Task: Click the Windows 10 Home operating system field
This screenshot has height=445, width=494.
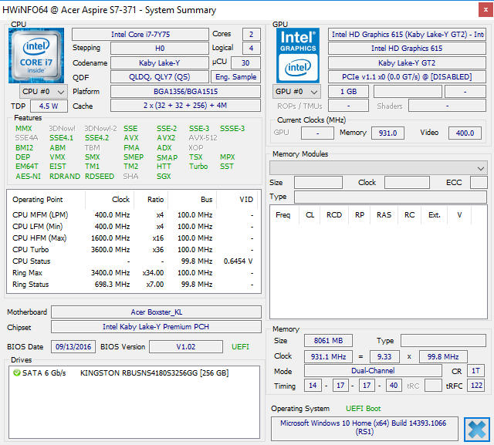Action: (363, 429)
